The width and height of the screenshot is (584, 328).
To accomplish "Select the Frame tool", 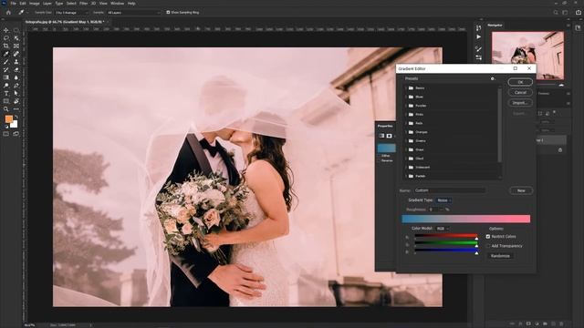I will tap(16, 46).
